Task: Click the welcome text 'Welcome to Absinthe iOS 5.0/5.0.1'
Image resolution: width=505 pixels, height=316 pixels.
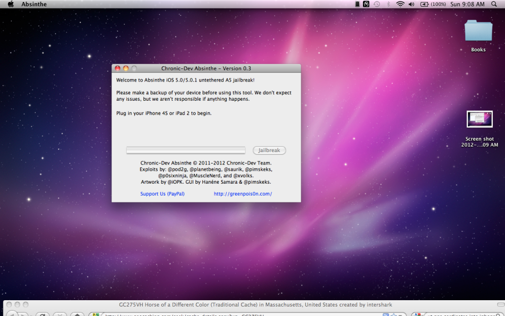Action: pos(185,80)
